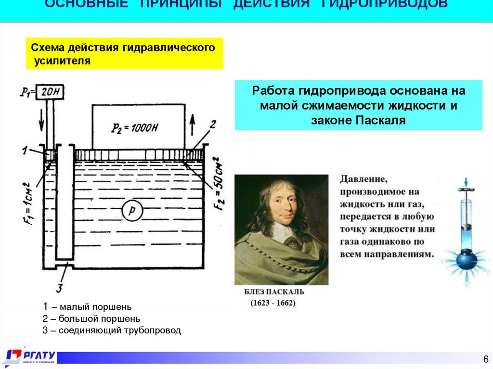The height and width of the screenshot is (369, 493).
Task: Click the P2 = 1000Н load block
Action: (x=138, y=127)
